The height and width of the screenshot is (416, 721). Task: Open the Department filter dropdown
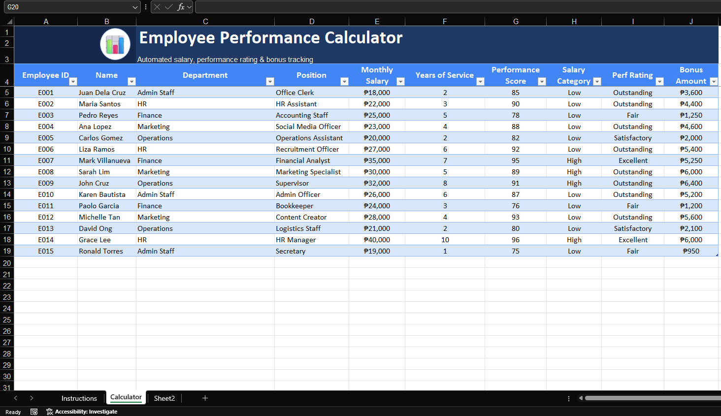[270, 82]
